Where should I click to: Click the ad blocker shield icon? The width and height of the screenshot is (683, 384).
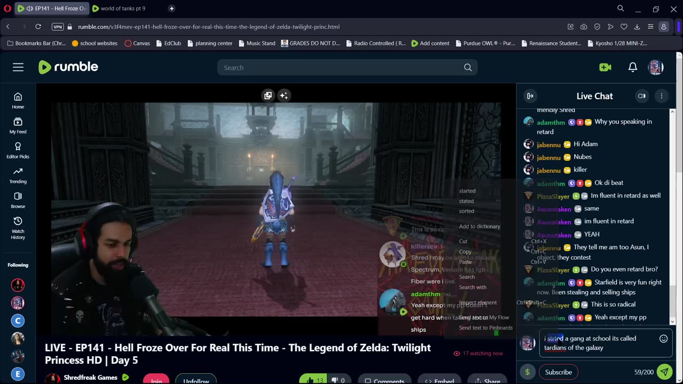click(597, 27)
